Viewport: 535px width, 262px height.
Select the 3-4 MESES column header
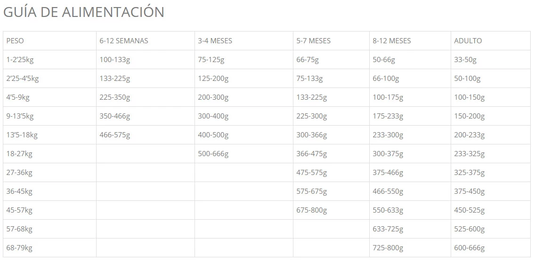click(x=215, y=41)
